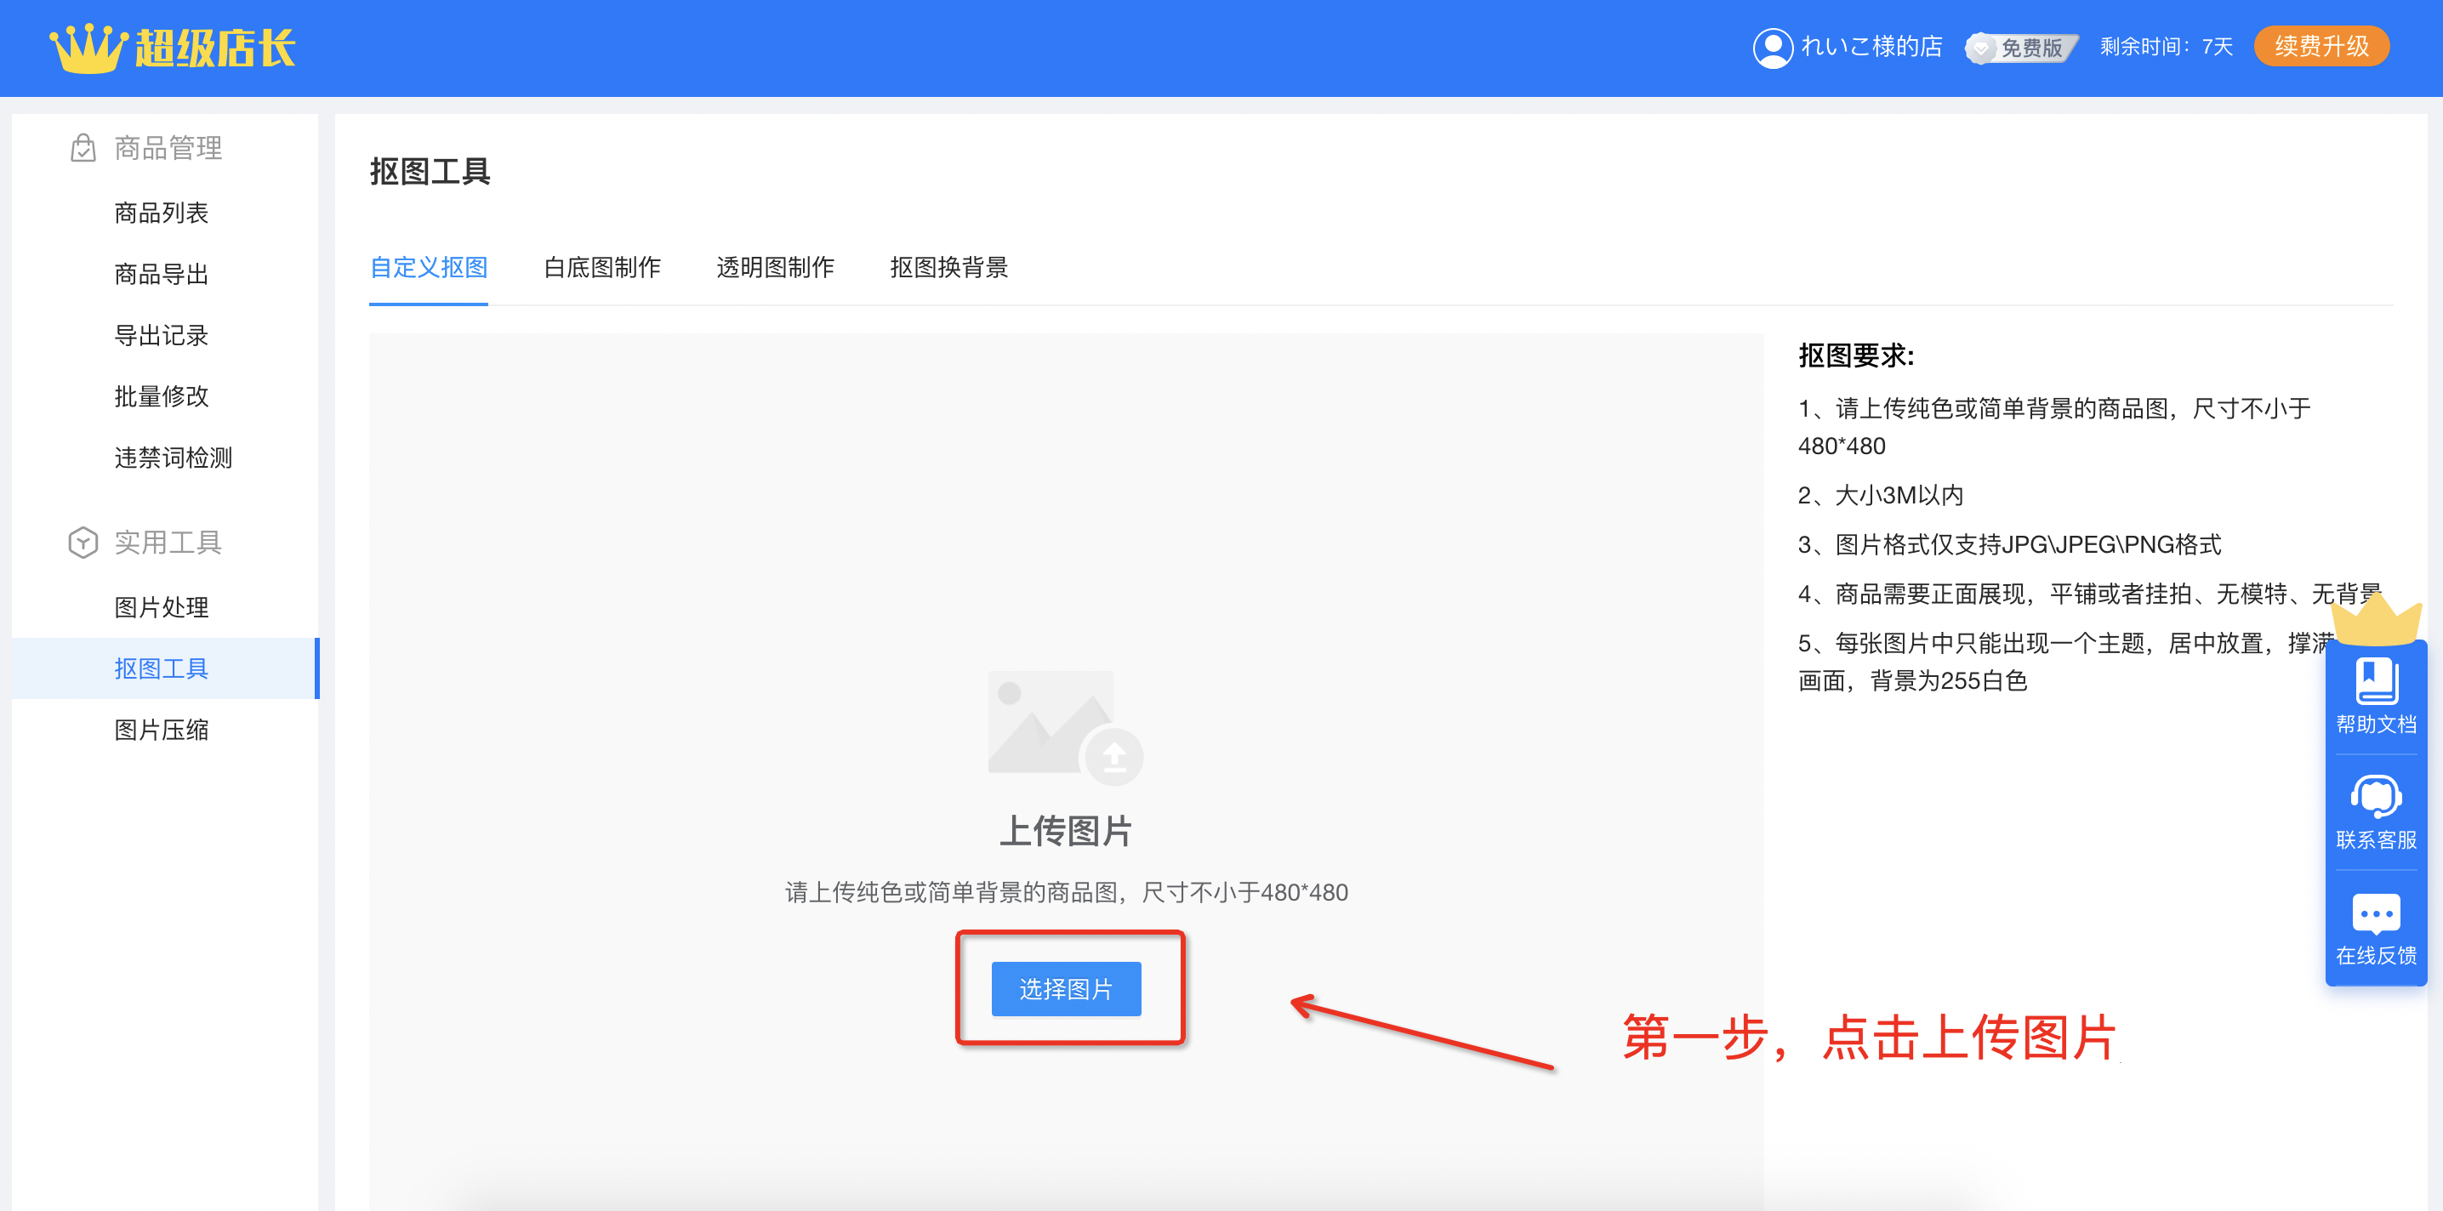This screenshot has width=2443, height=1211.
Task: Click the upload image placeholder icon
Action: (1065, 727)
